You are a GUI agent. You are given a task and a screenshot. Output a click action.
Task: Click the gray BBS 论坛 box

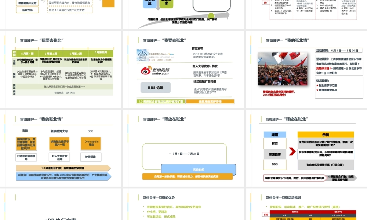click(x=156, y=87)
